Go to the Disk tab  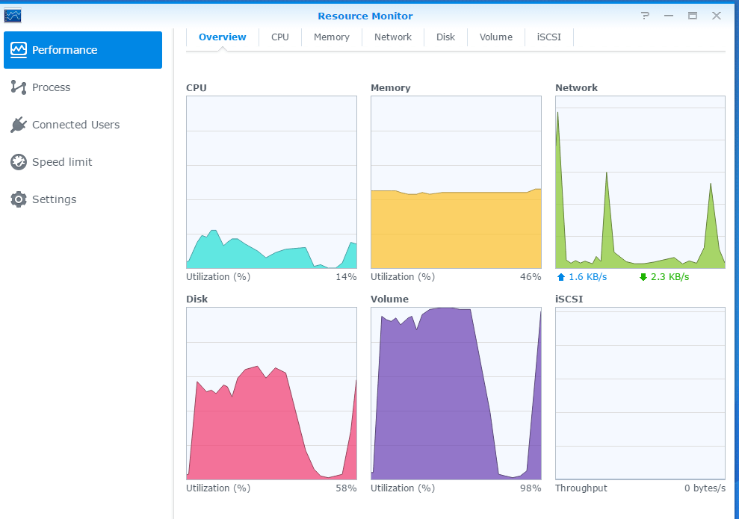point(446,37)
